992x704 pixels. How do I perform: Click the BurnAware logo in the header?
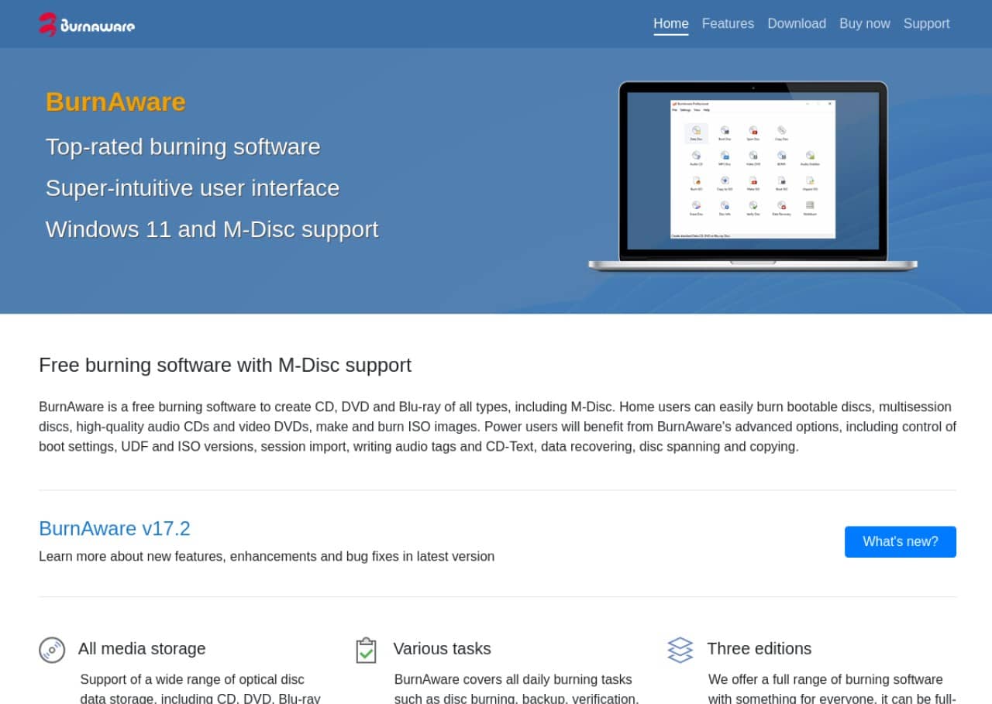87,24
